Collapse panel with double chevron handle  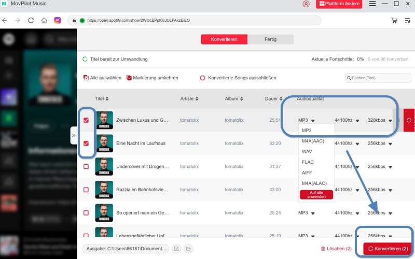tap(74, 135)
